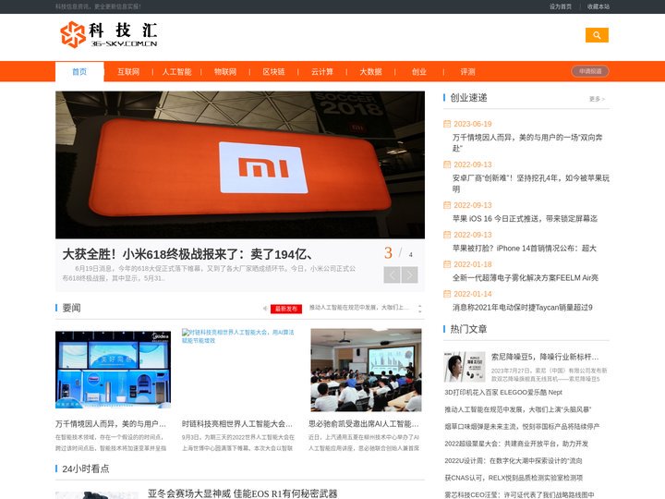Go to previous slide arrow
The width and height of the screenshot is (665, 499).
tap(392, 275)
